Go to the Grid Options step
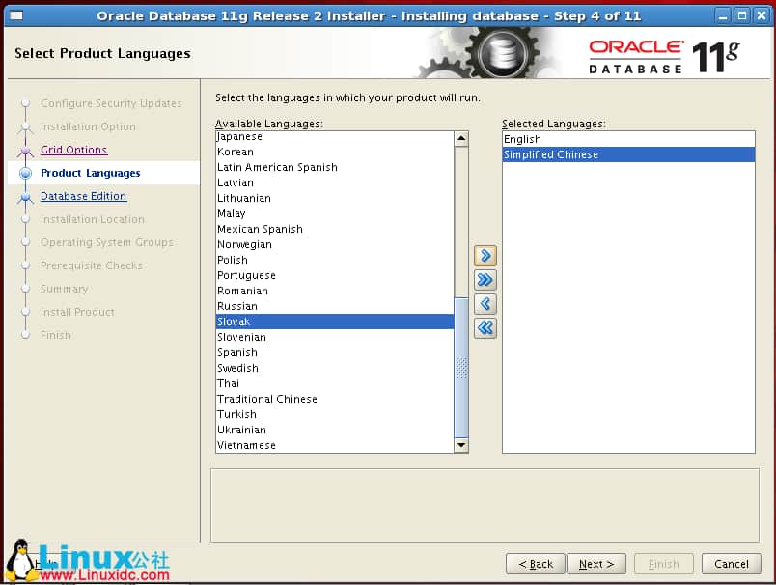The height and width of the screenshot is (585, 776). tap(73, 150)
